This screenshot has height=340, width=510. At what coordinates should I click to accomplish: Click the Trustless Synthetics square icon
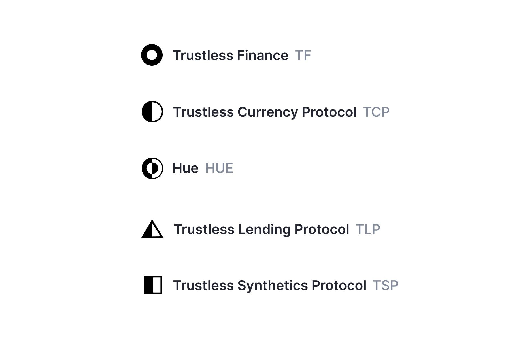[x=153, y=285]
